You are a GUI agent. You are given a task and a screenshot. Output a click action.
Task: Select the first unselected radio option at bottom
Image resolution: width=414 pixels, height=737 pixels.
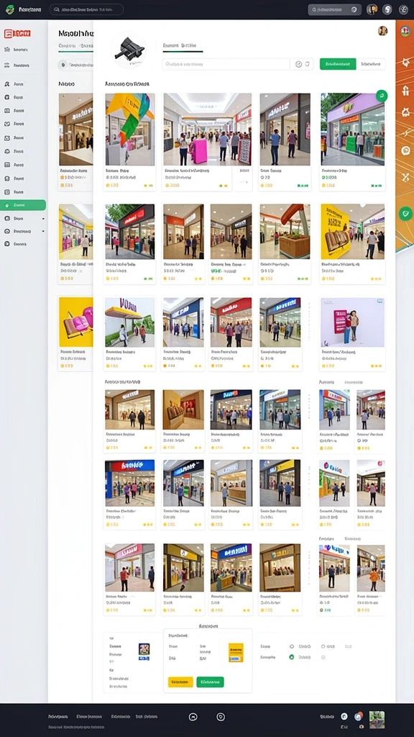click(292, 646)
